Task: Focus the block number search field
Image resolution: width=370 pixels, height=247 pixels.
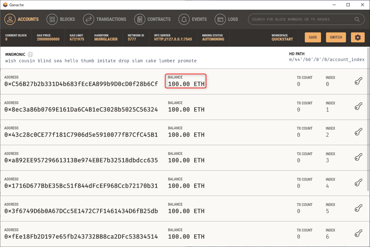Action: pyautogui.click(x=301, y=19)
